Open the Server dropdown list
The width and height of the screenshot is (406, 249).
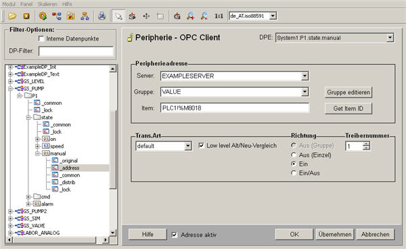[304, 76]
